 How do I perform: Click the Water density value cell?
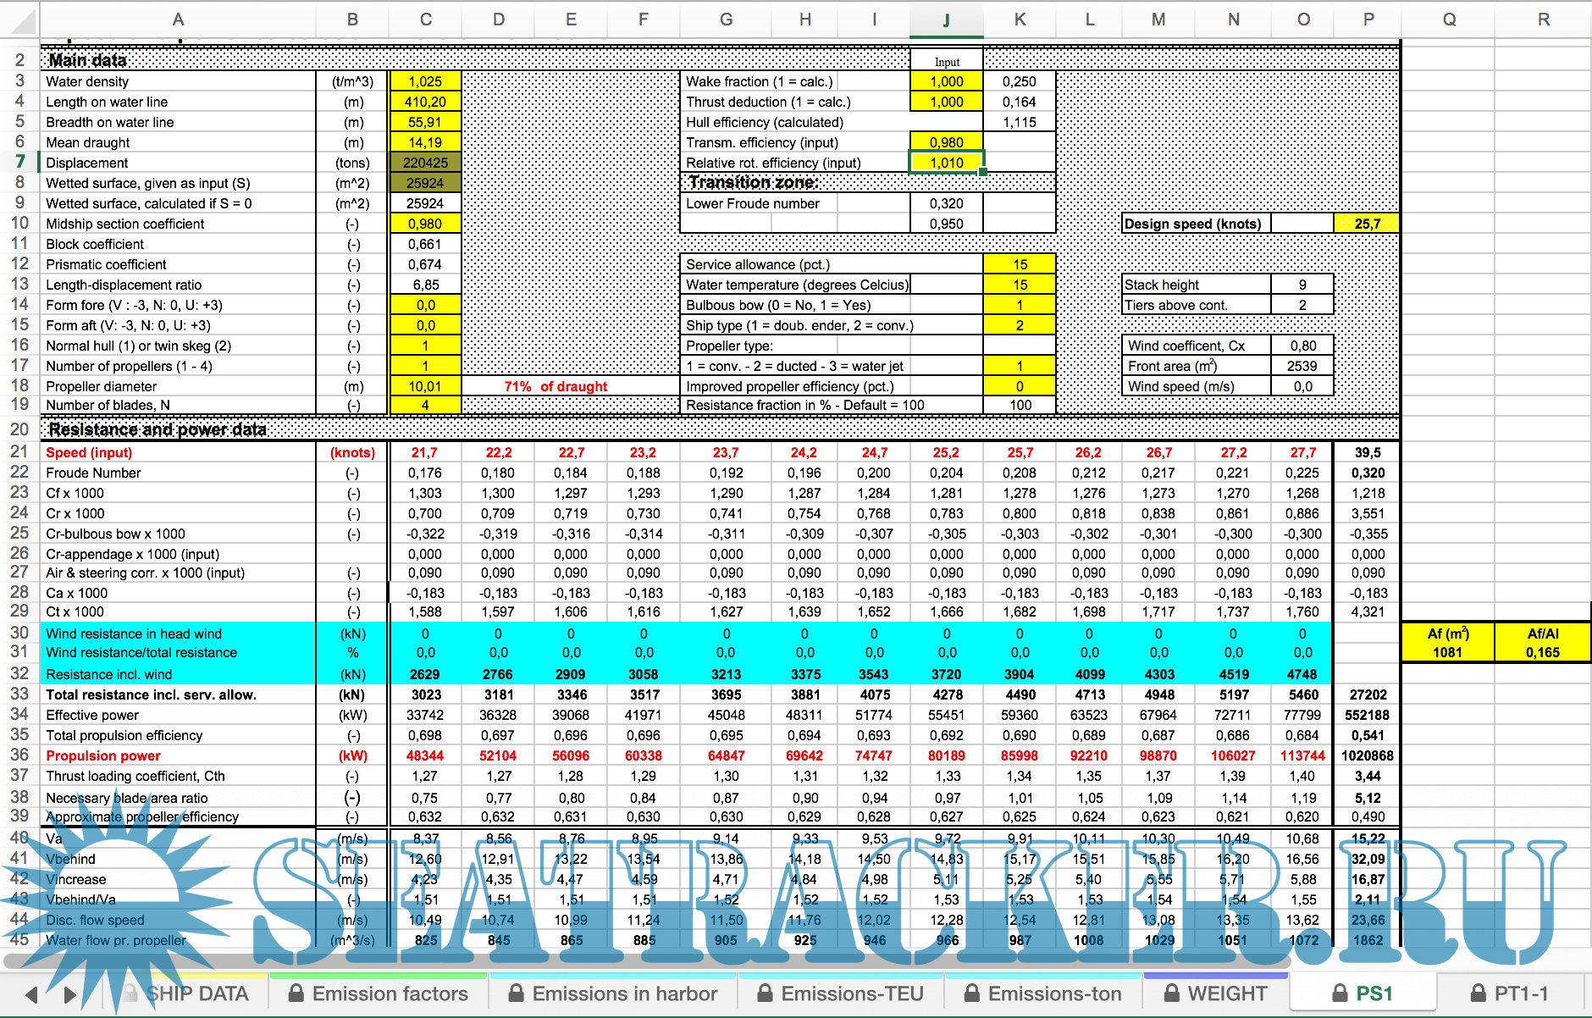(425, 81)
